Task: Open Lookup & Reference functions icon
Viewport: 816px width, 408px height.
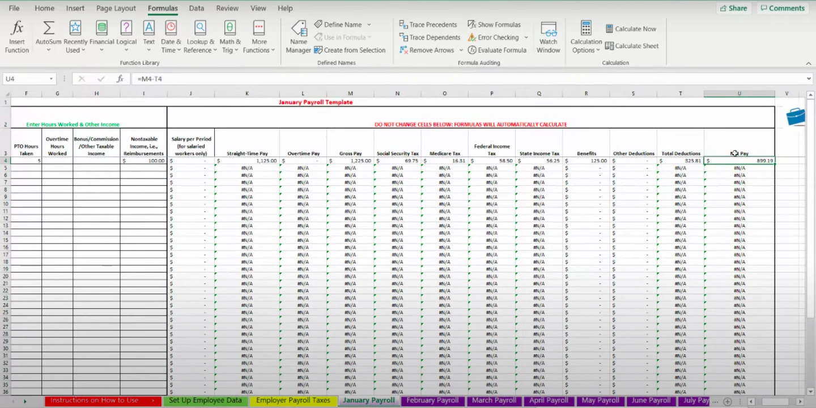Action: [200, 28]
